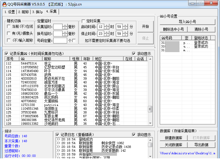Increase the 停止时间 hour value

(107, 32)
